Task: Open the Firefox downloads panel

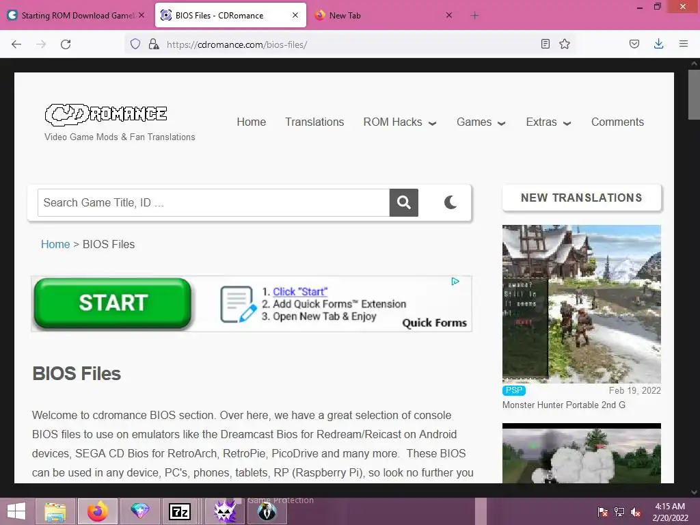Action: pyautogui.click(x=658, y=44)
